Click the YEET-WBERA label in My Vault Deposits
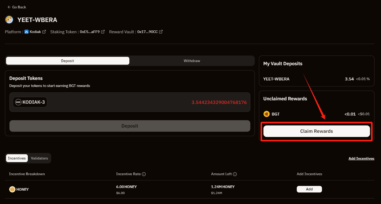The image size is (381, 204). pyautogui.click(x=276, y=79)
